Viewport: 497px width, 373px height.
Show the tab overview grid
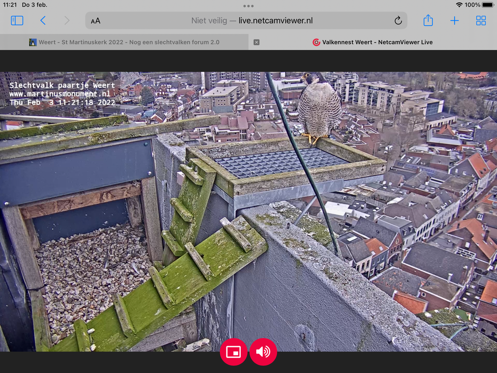click(x=481, y=21)
